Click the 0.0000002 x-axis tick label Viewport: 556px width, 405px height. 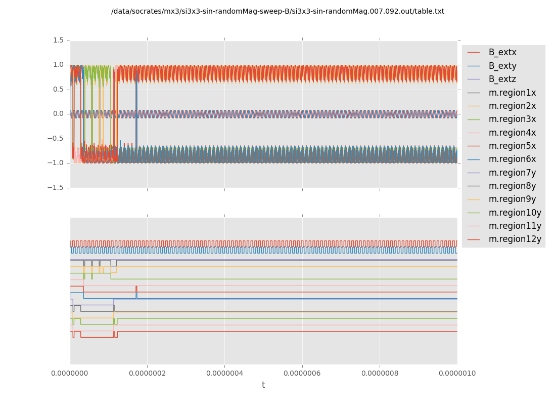(x=147, y=374)
